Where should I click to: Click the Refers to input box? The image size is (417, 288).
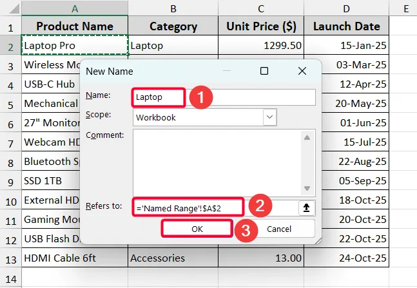[216, 207]
